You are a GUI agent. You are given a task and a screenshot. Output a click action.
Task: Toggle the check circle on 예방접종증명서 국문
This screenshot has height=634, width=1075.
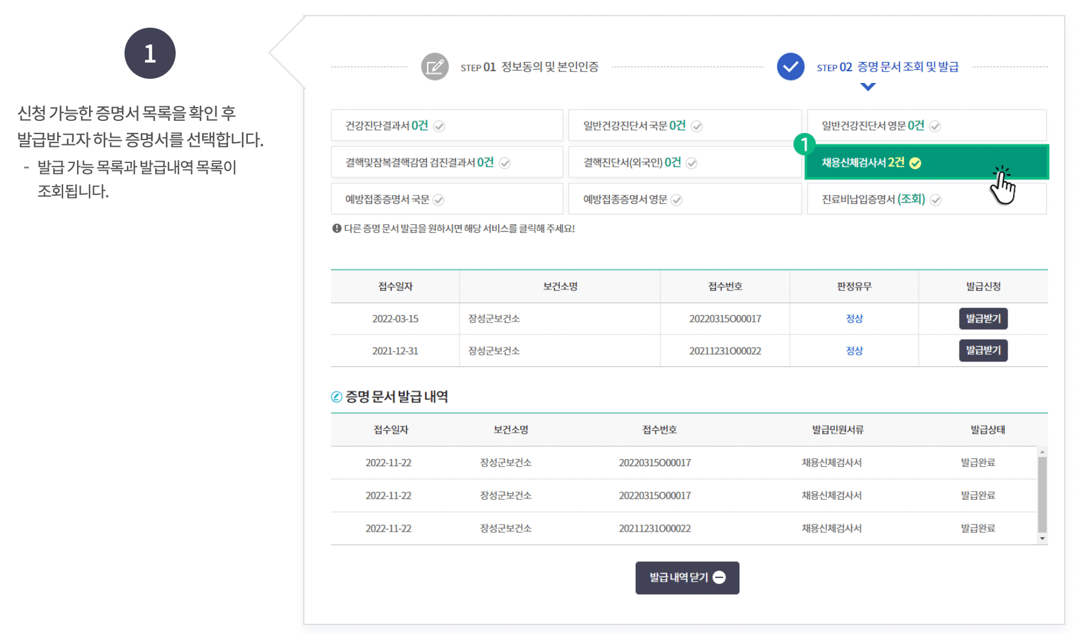pyautogui.click(x=440, y=199)
